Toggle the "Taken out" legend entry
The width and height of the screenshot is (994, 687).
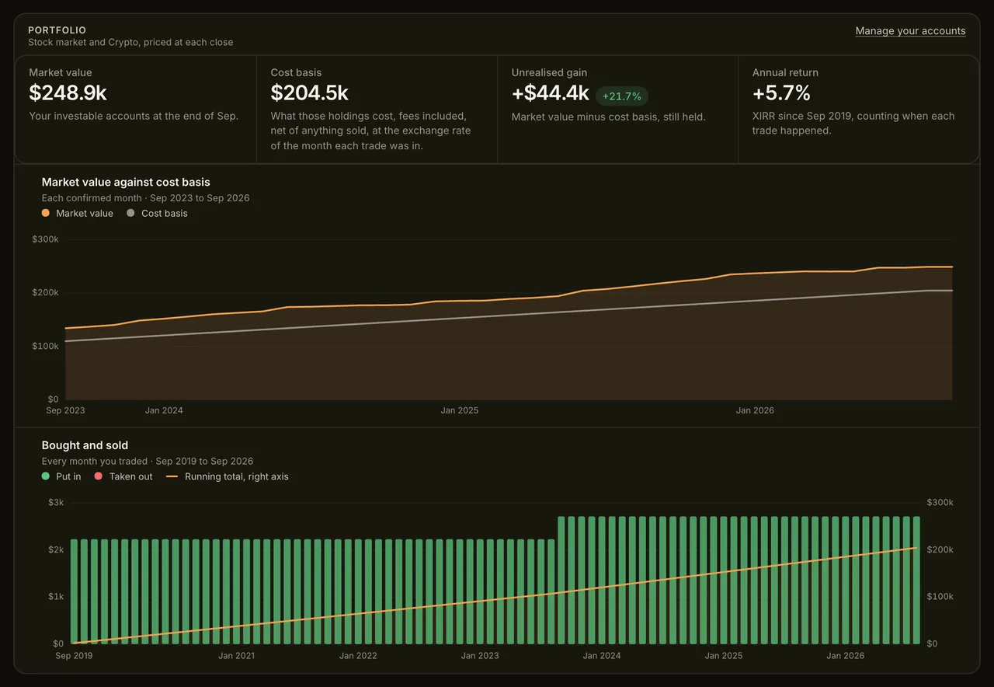123,476
